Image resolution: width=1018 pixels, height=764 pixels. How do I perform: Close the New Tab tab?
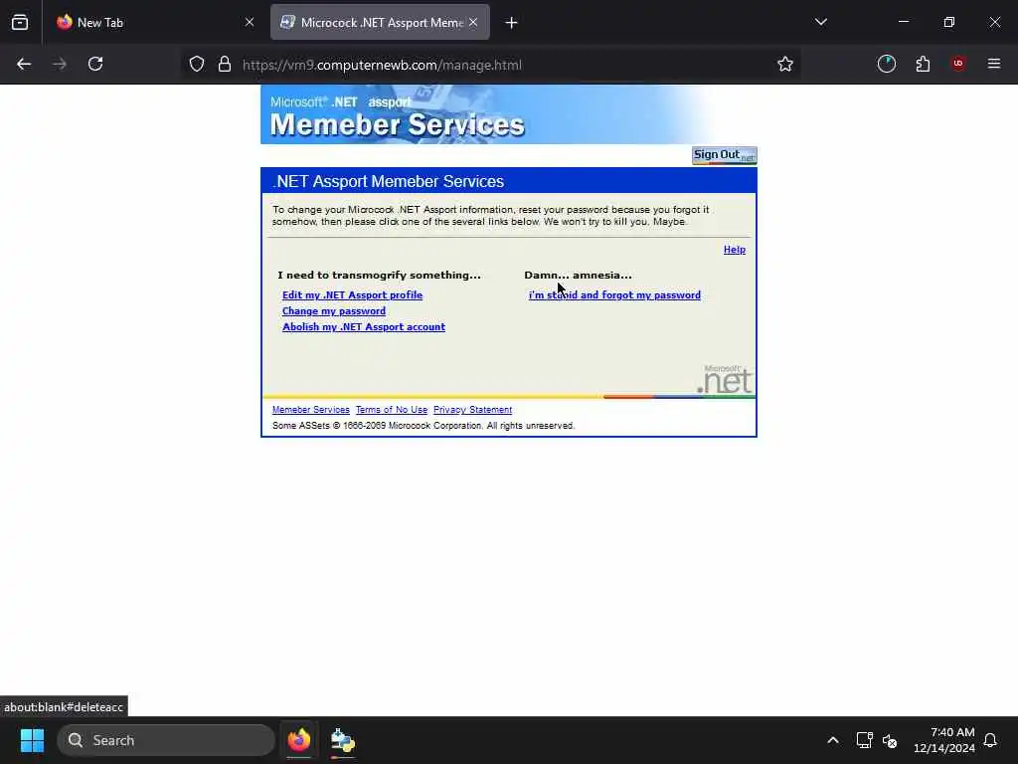click(x=250, y=22)
